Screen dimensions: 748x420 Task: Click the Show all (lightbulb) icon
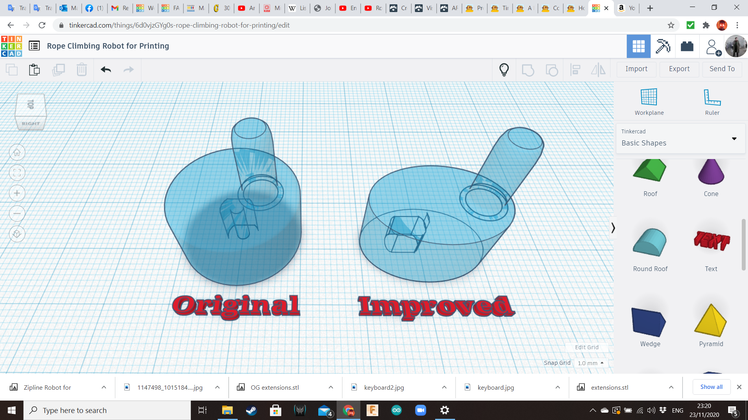point(504,70)
